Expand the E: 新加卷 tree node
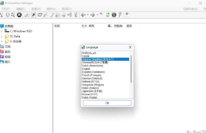The height and width of the screenshot is (133, 206). click(2, 41)
